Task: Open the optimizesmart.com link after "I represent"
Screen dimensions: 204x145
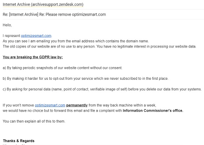Action: [x=36, y=36]
